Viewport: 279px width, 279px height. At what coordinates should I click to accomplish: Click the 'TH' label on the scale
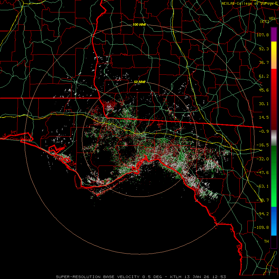[266, 241]
